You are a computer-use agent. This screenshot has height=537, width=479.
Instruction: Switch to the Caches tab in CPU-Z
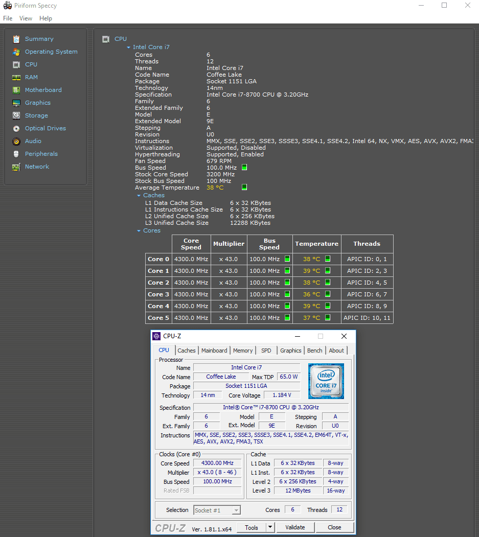coord(187,351)
